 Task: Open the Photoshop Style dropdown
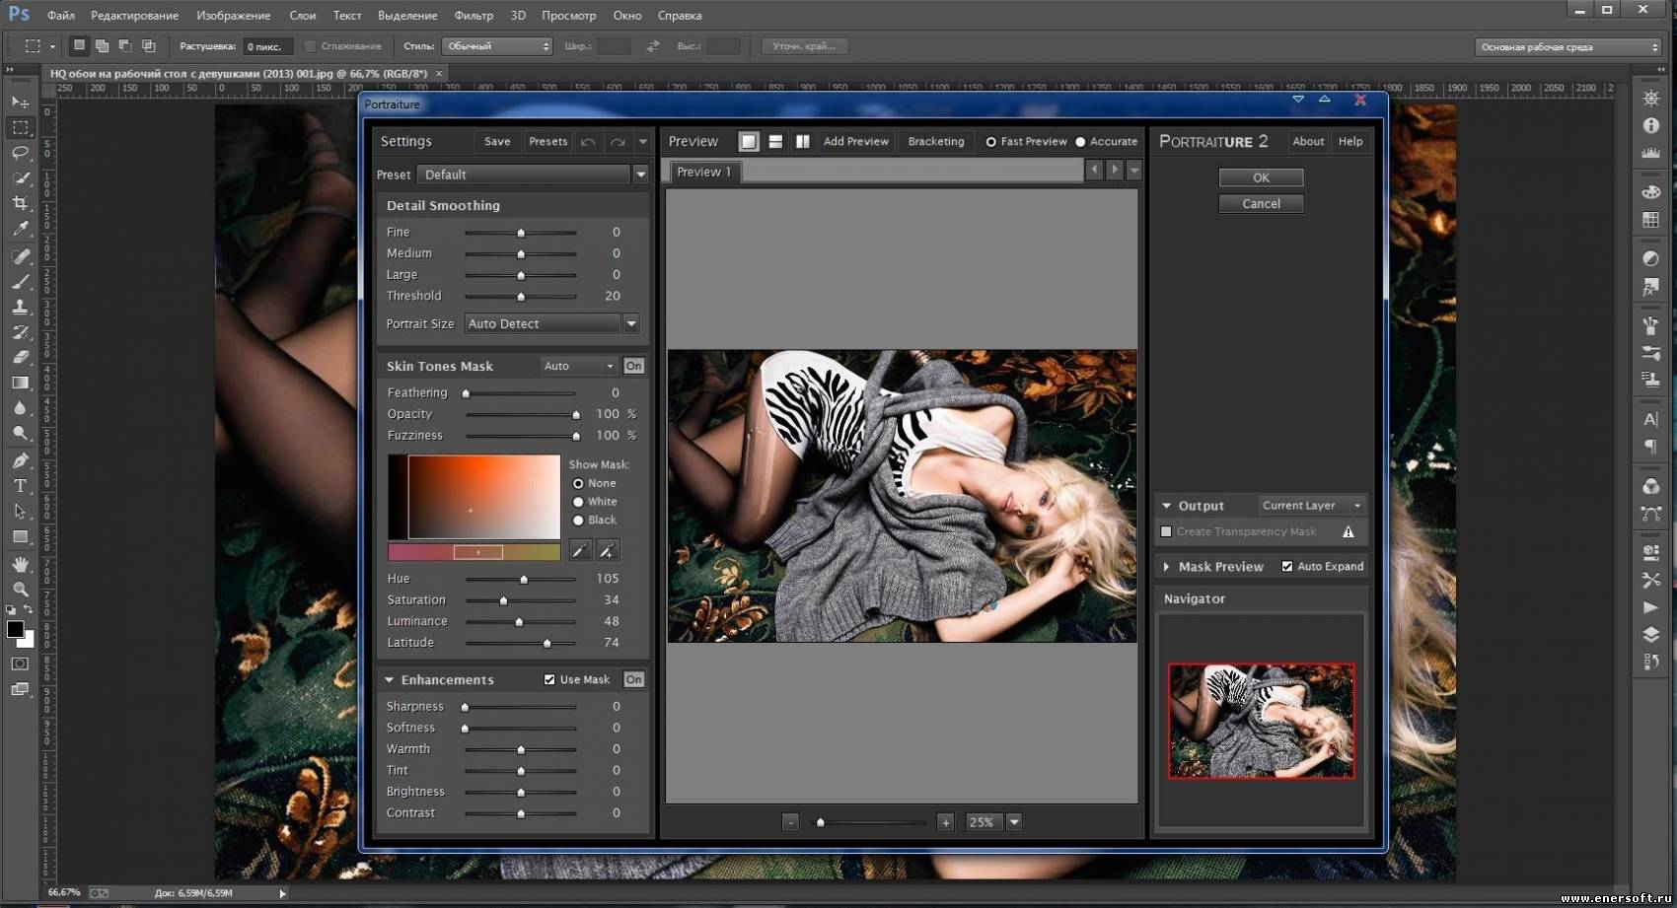coord(497,46)
